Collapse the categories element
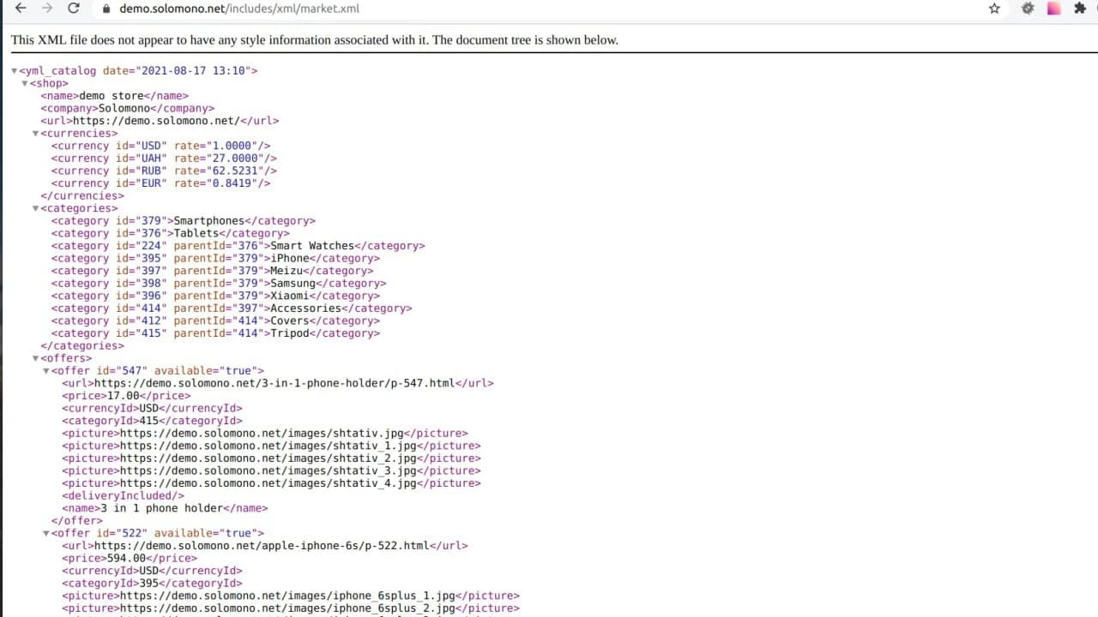The height and width of the screenshot is (617, 1098). (36, 207)
